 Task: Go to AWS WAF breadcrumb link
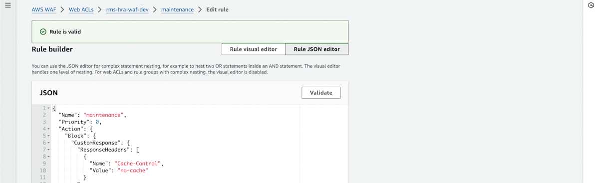point(44,9)
